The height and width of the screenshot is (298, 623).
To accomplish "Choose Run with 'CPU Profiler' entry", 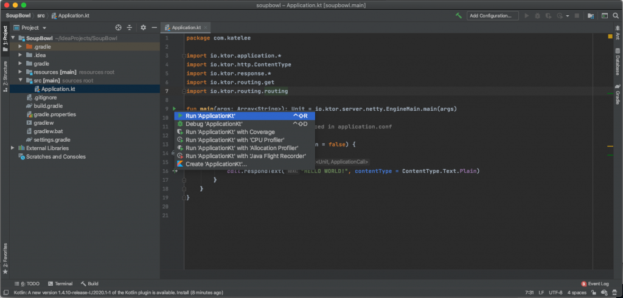I will [x=245, y=140].
